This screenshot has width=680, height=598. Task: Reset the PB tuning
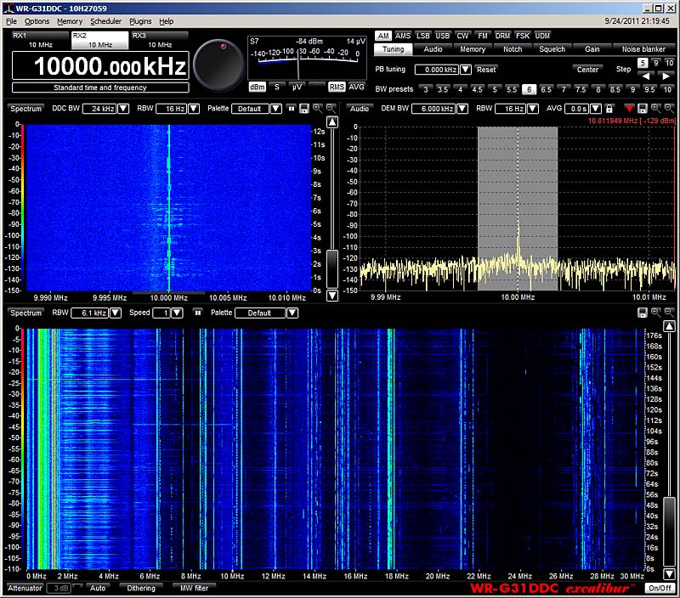pos(486,70)
